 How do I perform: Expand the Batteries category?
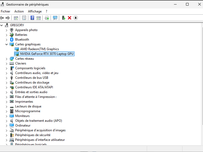pos(6,35)
